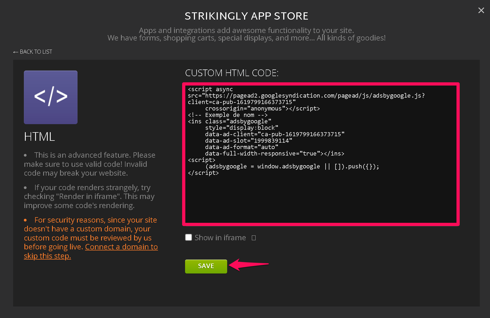This screenshot has height=318, width=490.
Task: Click the info icon beside Show in iframe
Action: point(254,238)
